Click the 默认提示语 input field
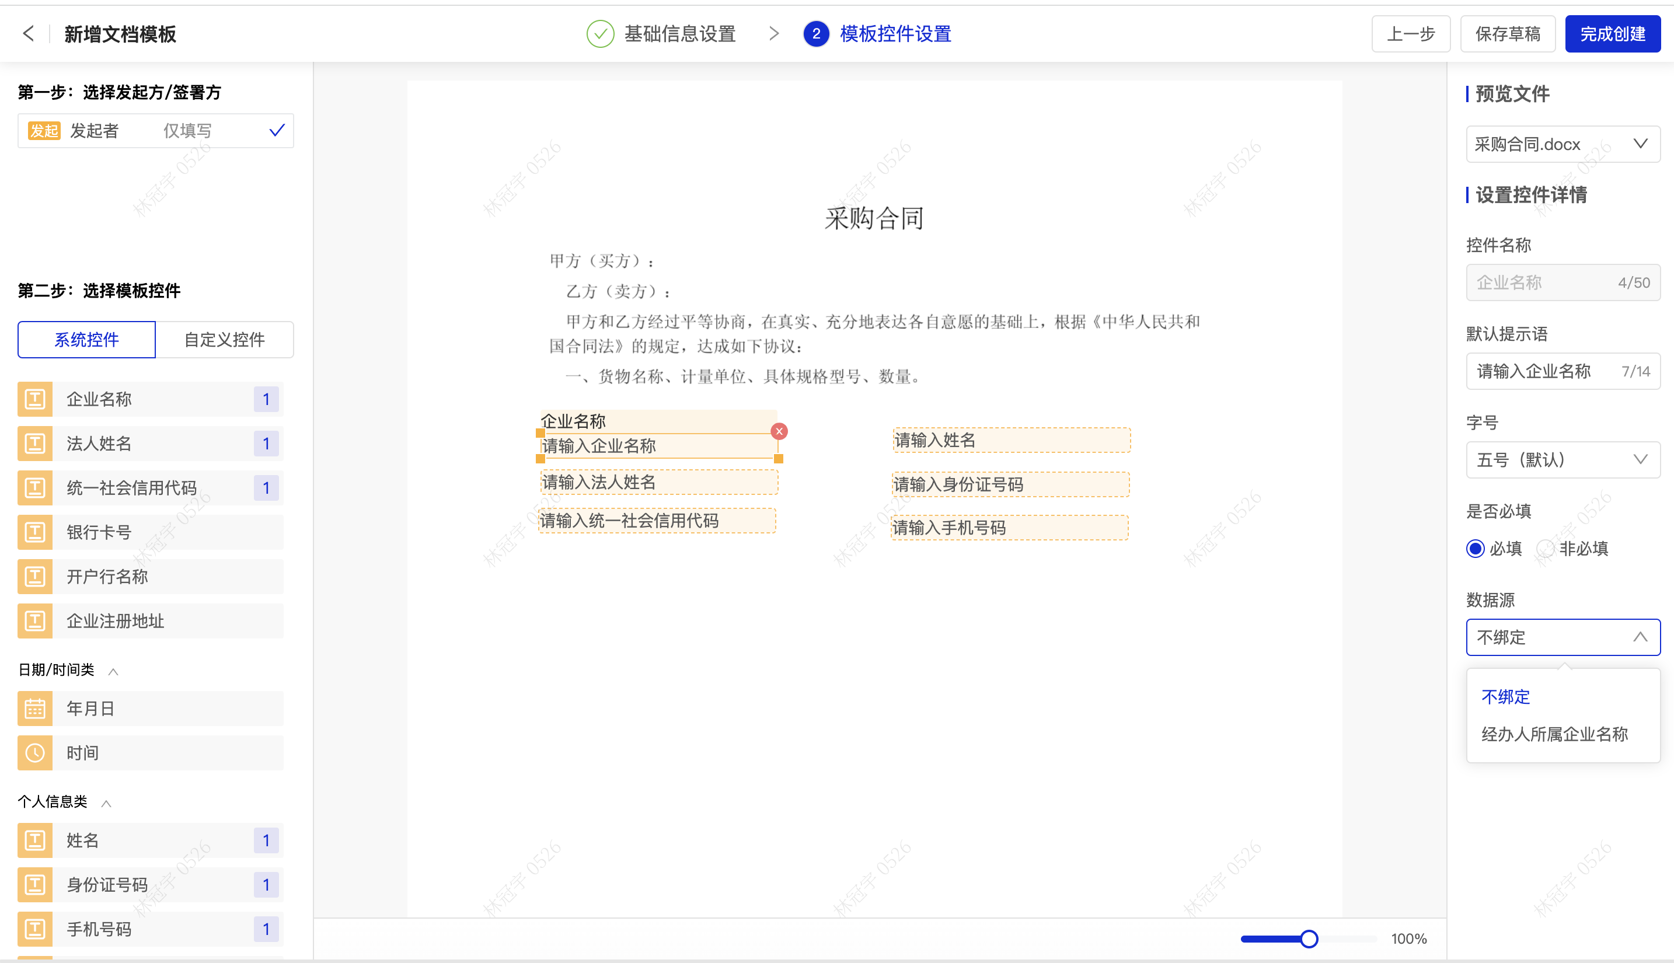This screenshot has height=963, width=1674. [1563, 371]
